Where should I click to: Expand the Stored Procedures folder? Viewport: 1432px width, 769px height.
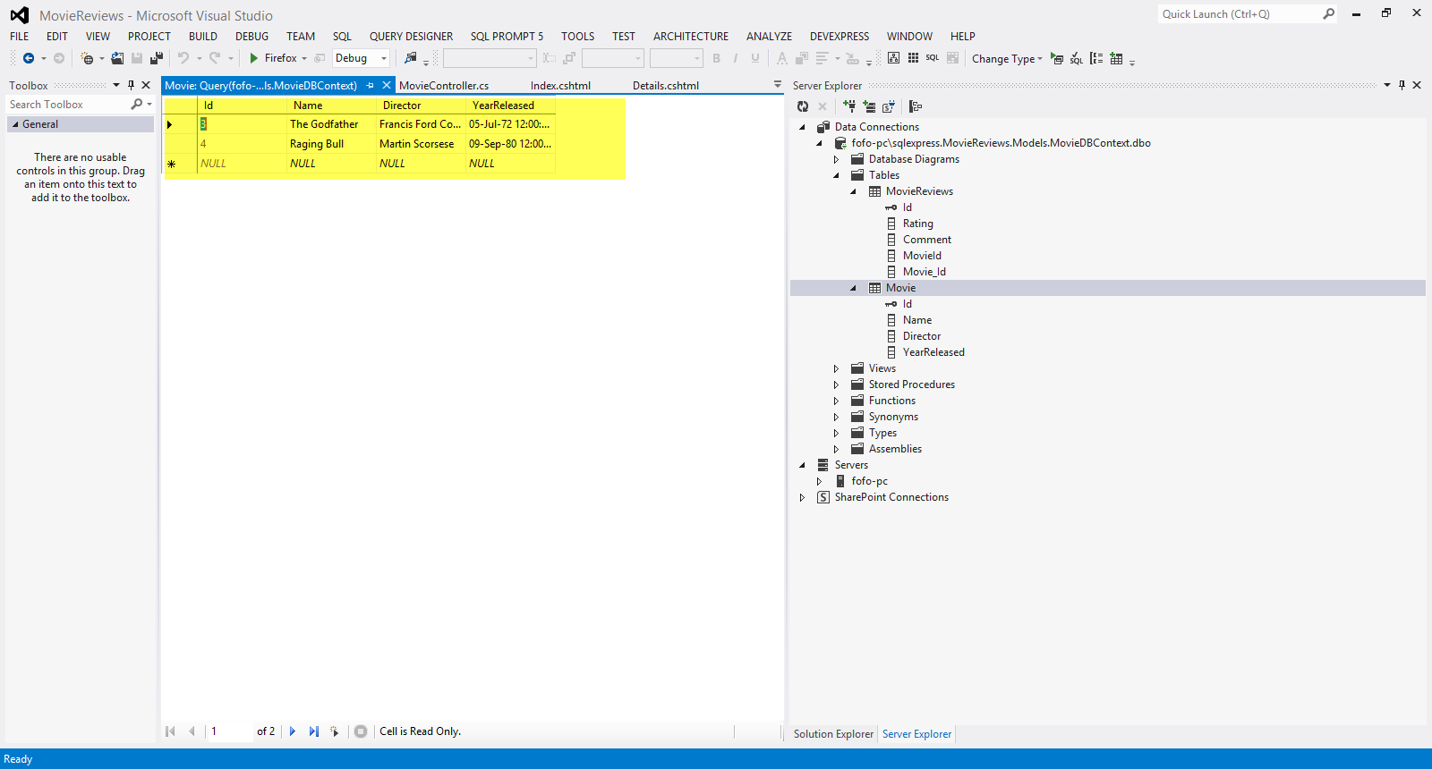[x=836, y=384]
